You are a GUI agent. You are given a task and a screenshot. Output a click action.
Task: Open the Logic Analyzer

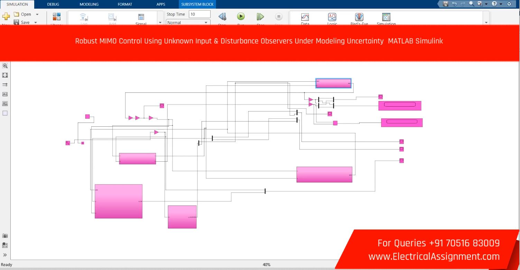click(332, 17)
